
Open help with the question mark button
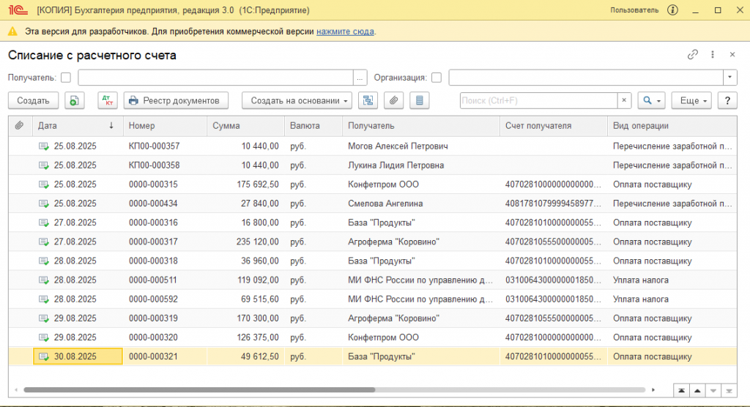[x=727, y=100]
